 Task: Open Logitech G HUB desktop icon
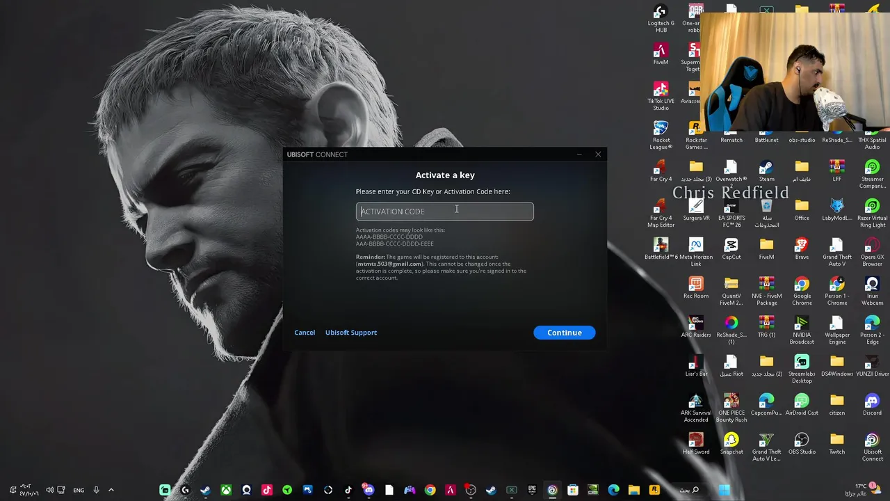coord(661,19)
